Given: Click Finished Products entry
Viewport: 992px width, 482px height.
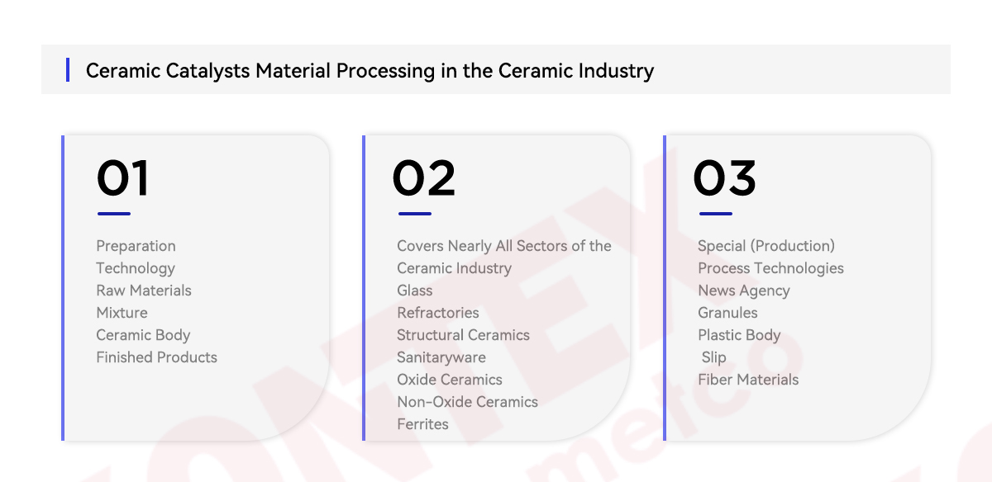Looking at the screenshot, I should point(156,357).
